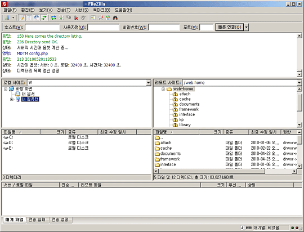This screenshot has height=232, width=304.
Task: Open the 도움말(H) menu
Action: point(123,10)
